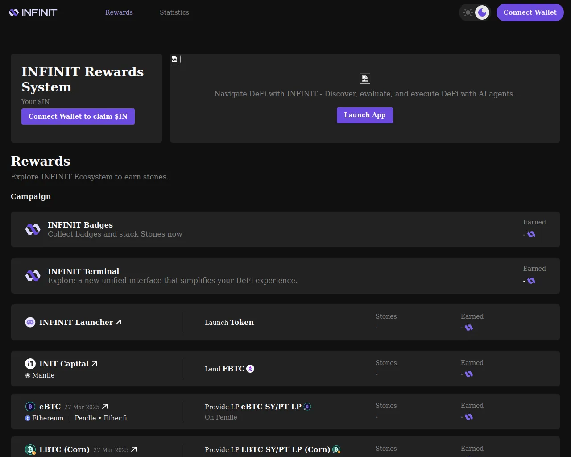571x457 pixels.
Task: Click the 'On Pendle' text
Action: pyautogui.click(x=221, y=417)
